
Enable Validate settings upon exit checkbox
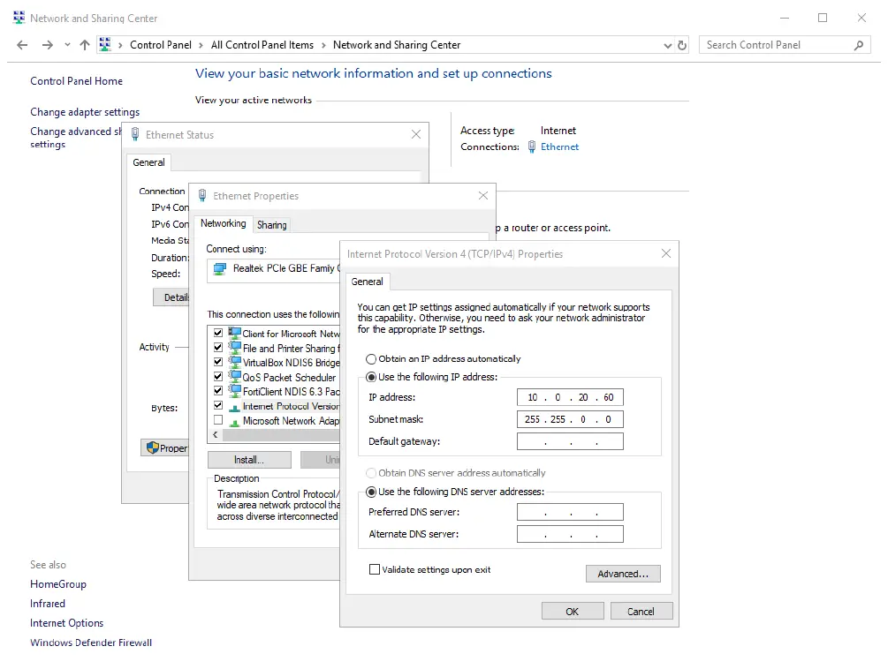375,570
